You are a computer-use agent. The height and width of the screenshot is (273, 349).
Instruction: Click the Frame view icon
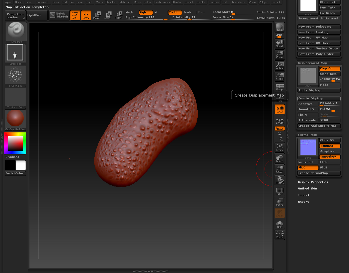coord(279,147)
